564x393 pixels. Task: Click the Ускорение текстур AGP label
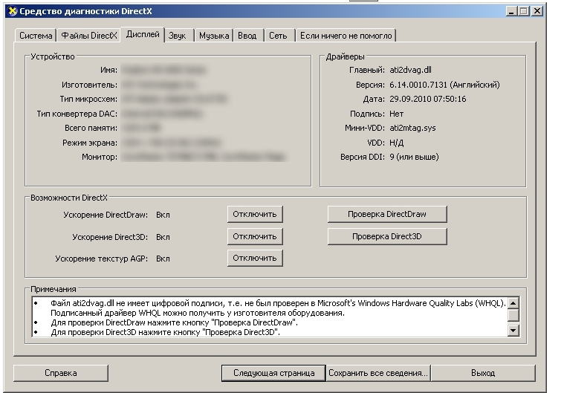pos(101,259)
